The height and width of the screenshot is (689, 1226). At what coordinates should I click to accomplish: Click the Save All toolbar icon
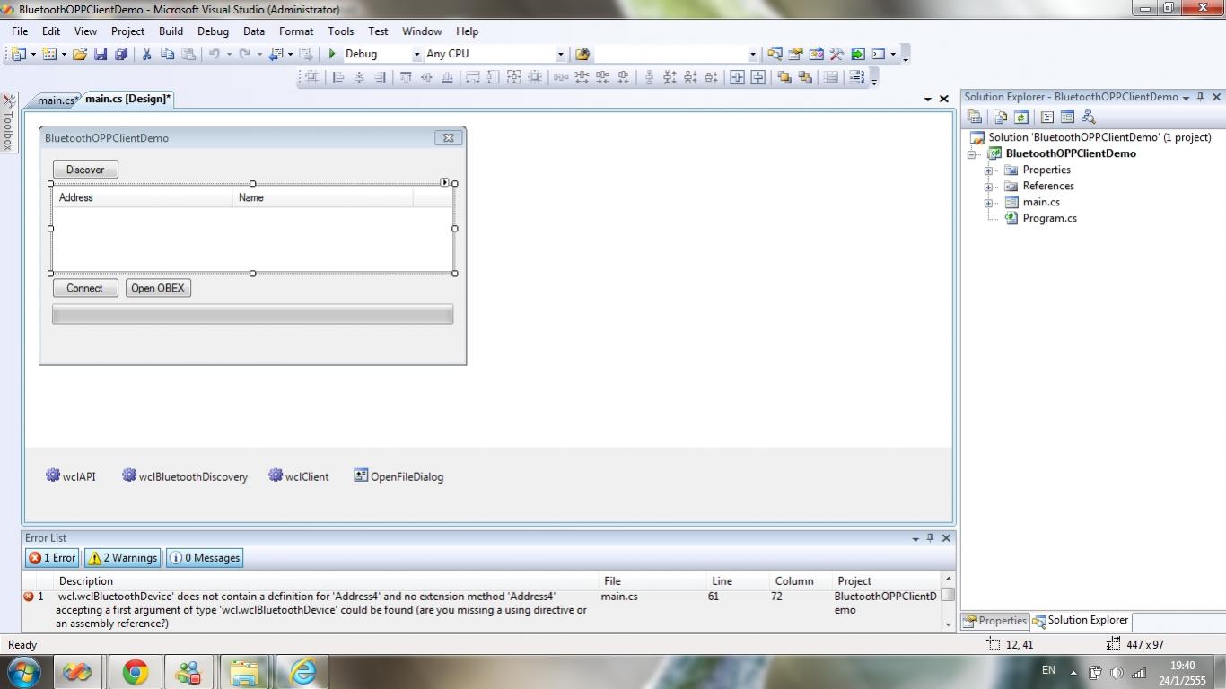[121, 54]
